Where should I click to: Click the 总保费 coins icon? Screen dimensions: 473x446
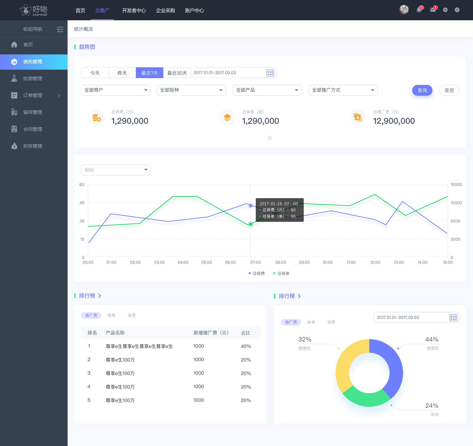coord(97,118)
